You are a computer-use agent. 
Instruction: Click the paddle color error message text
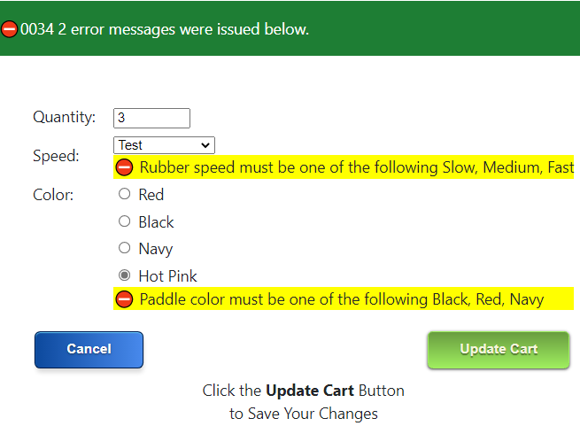click(341, 300)
